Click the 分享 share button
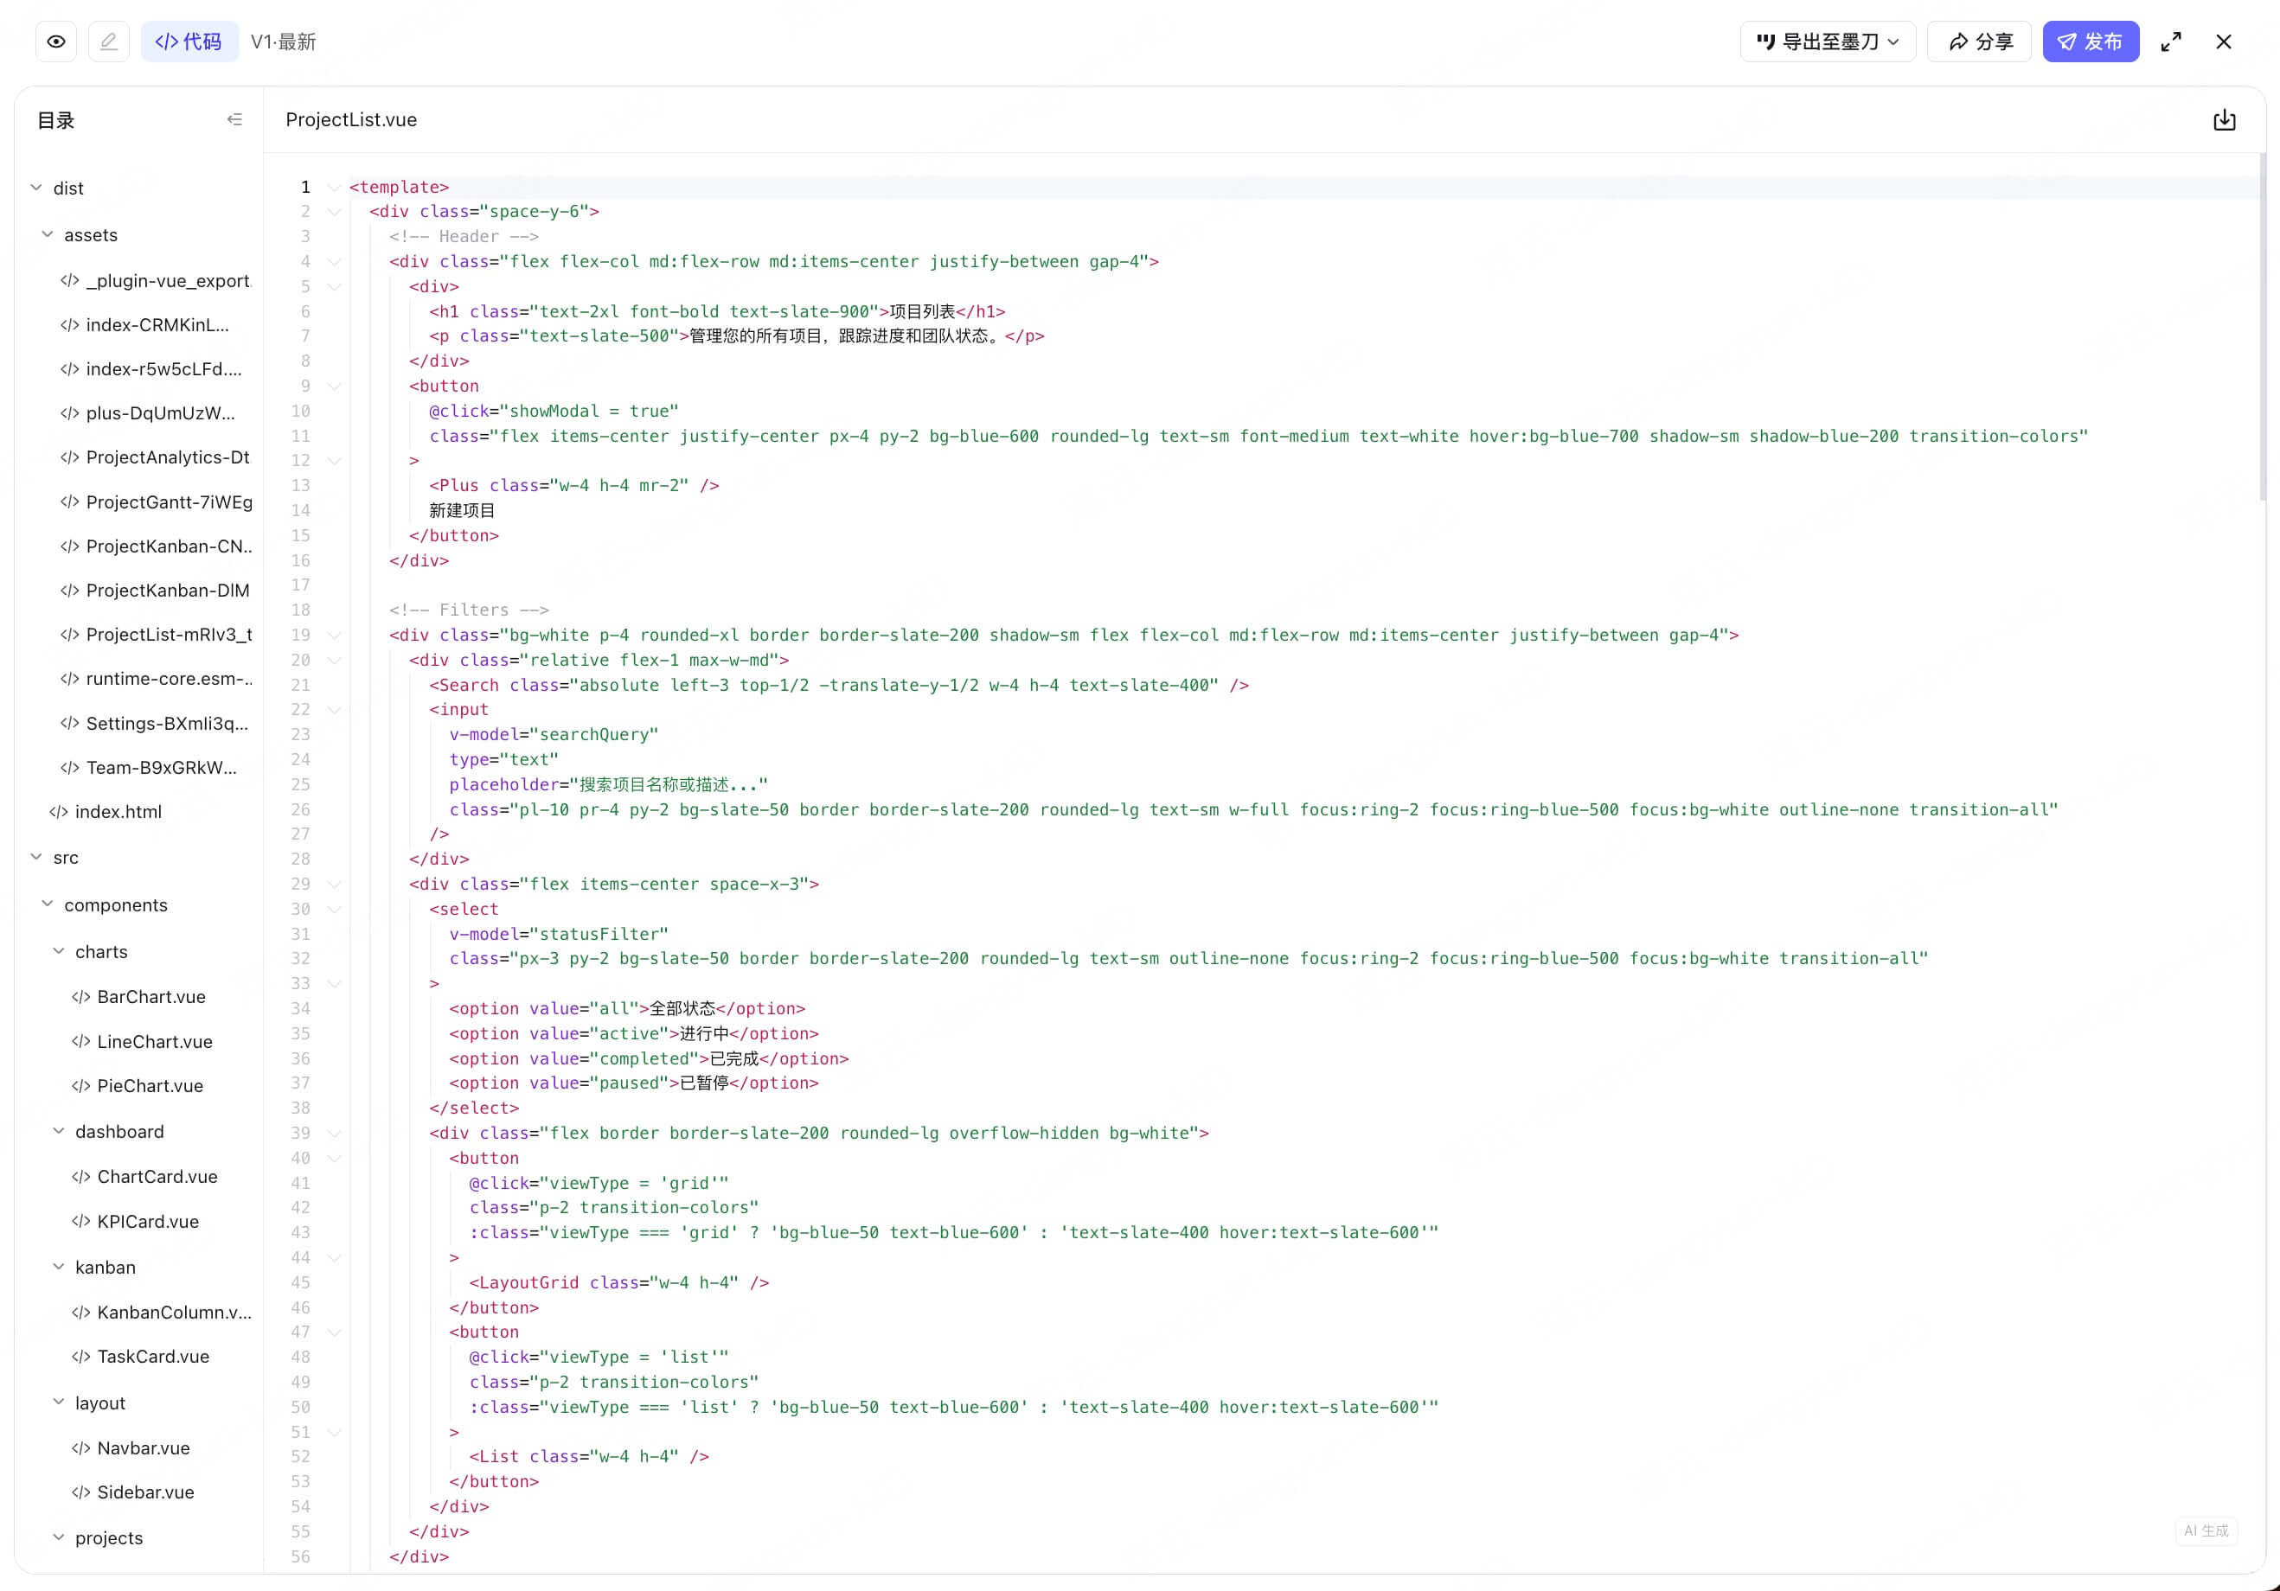Screen dimensions: 2280x1591 tap(1979, 42)
